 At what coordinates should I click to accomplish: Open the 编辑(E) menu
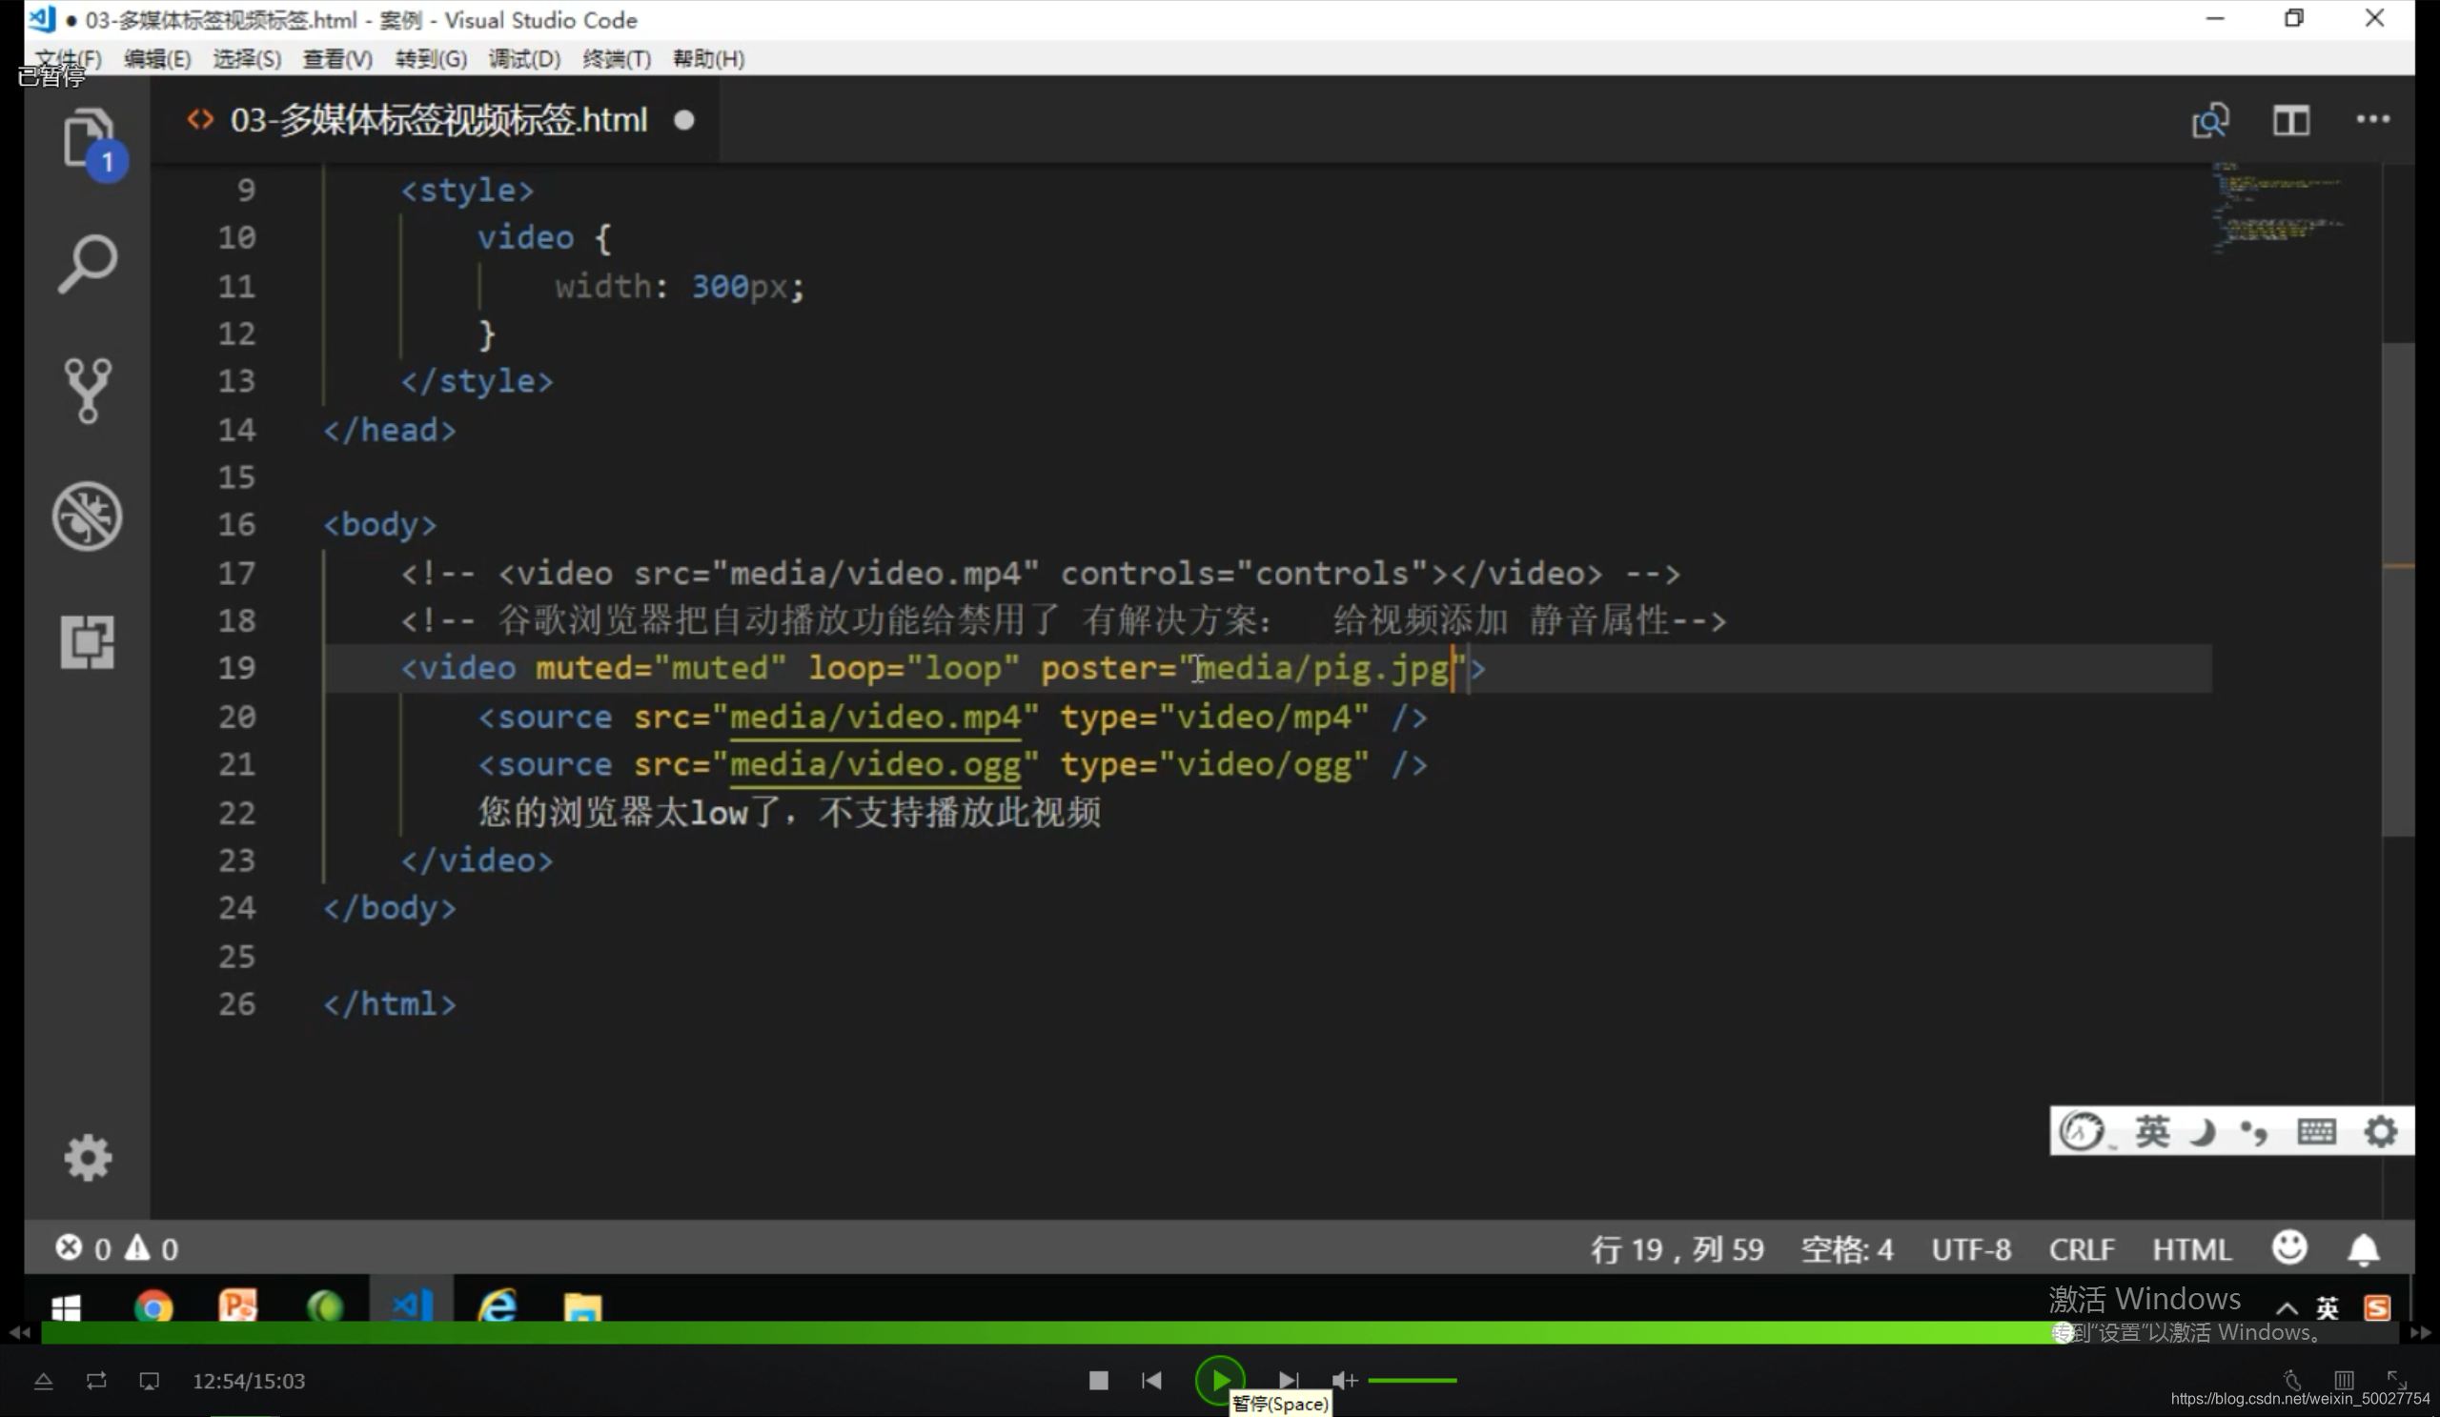tap(157, 58)
